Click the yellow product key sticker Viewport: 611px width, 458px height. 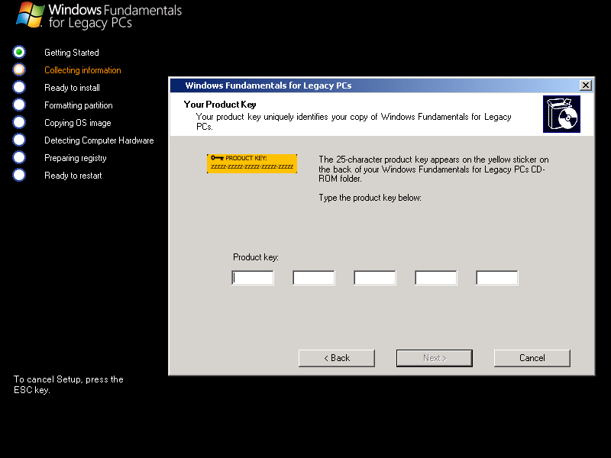pyautogui.click(x=252, y=163)
